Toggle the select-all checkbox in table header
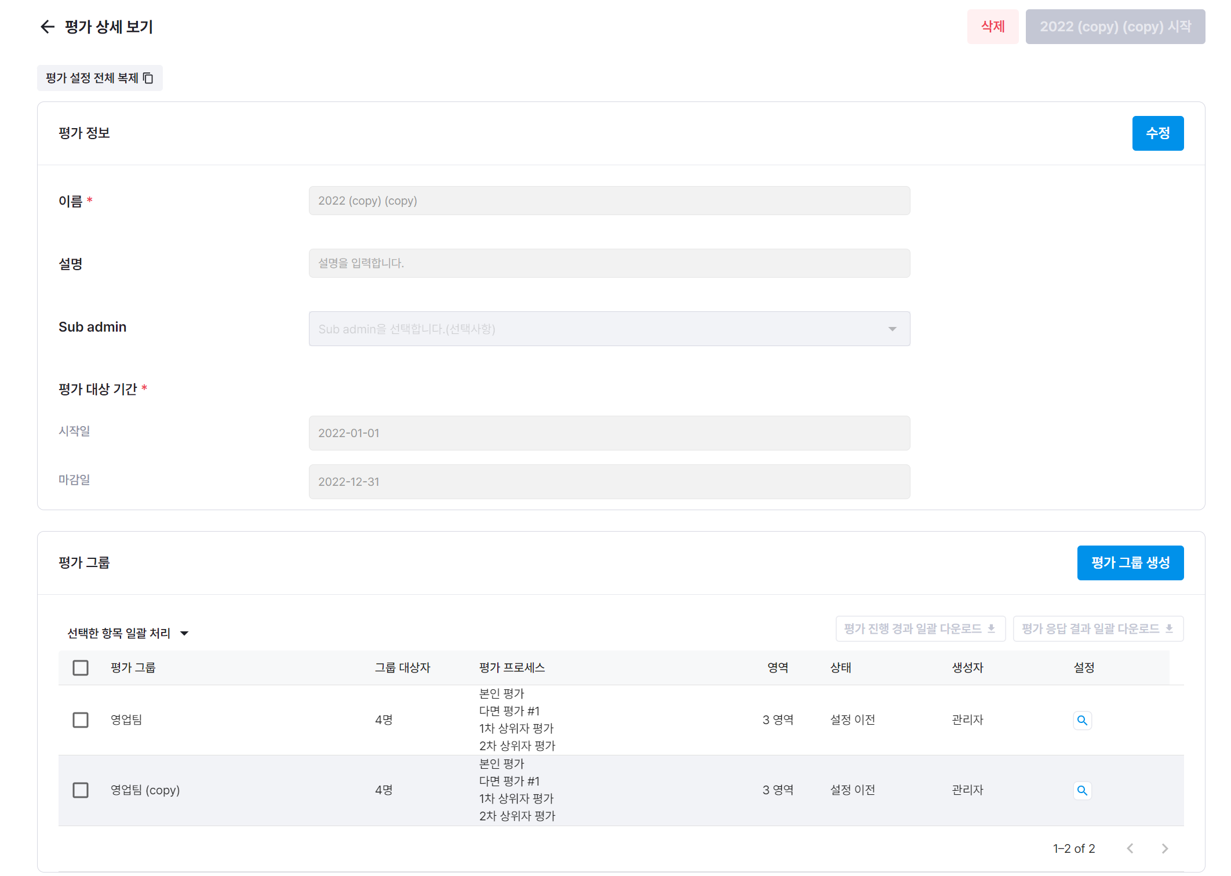Screen dimensions: 1231x876 (x=81, y=668)
